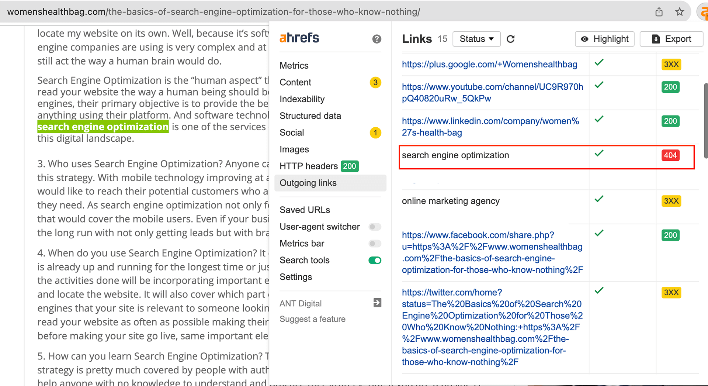Open the Facebook share.php link

(x=492, y=252)
